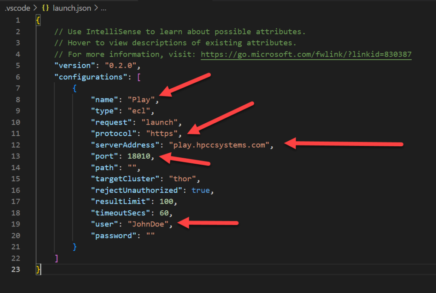Open the .vscode folder breadcrumb
This screenshot has height=293, width=436.
pyautogui.click(x=17, y=8)
